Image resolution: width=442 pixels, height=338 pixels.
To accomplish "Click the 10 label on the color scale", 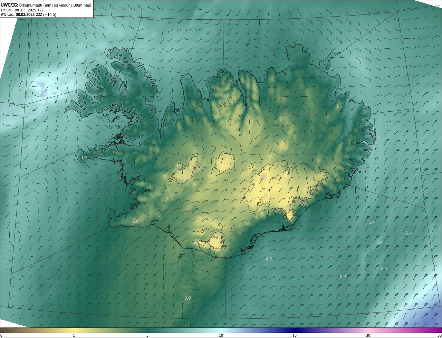I will [221, 335].
